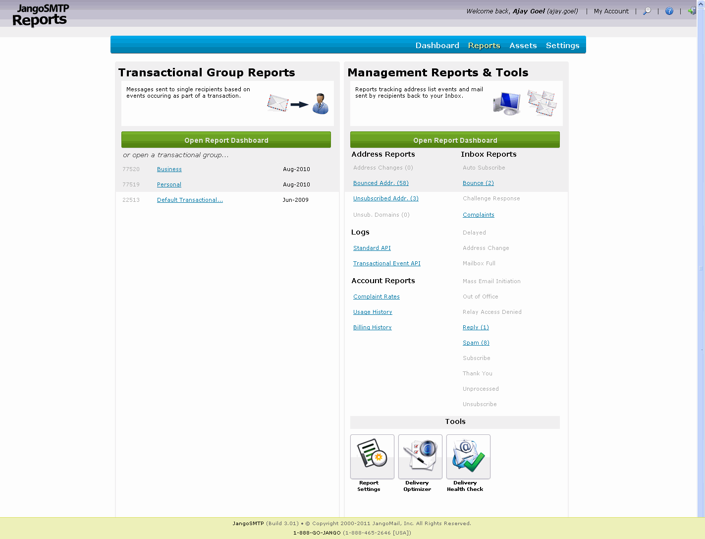Click the Jun-2009 date cell

click(295, 200)
